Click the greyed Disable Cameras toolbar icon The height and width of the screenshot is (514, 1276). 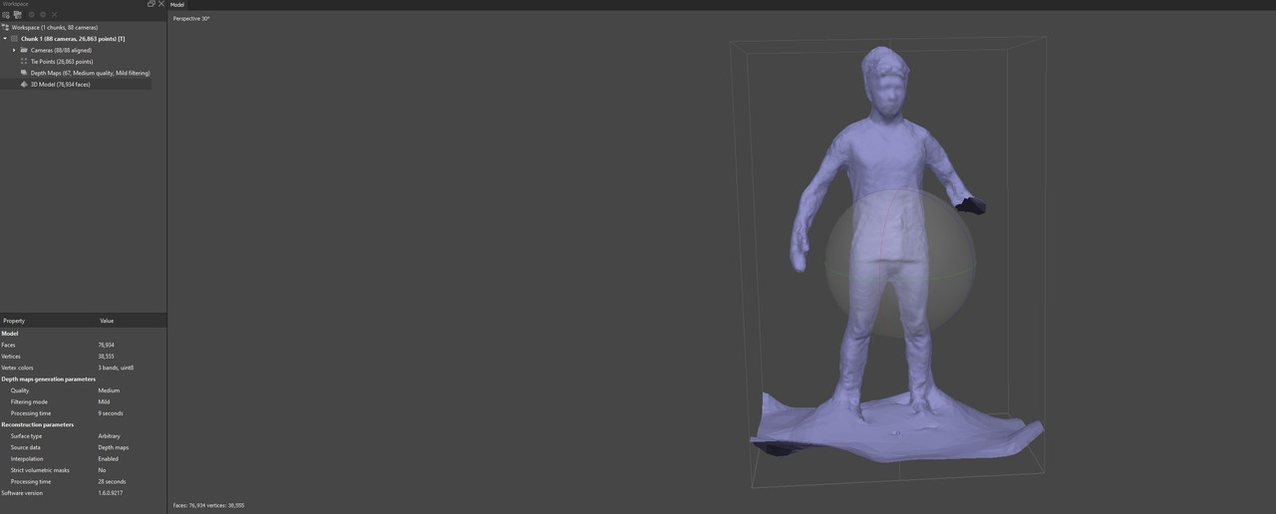pos(42,15)
